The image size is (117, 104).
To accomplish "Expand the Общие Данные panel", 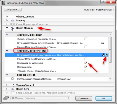I will tap(7, 17).
